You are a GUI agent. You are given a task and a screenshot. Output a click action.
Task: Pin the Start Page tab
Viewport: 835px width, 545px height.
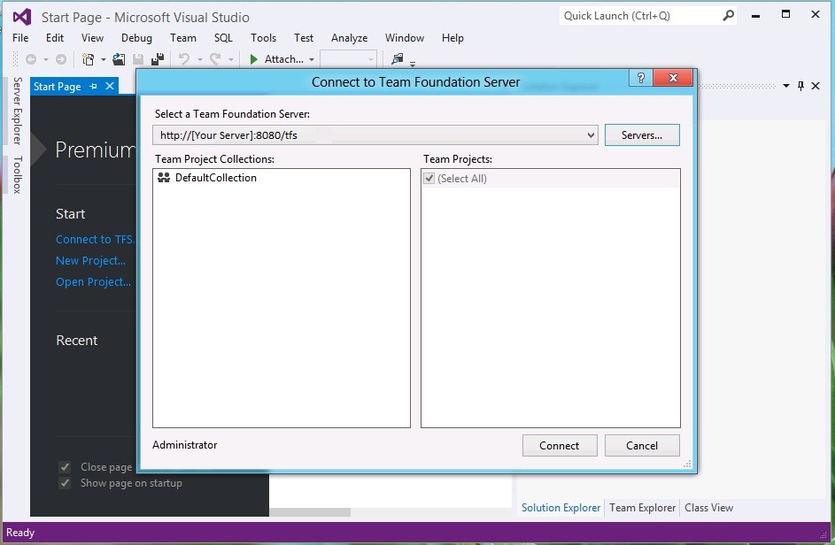[x=94, y=86]
